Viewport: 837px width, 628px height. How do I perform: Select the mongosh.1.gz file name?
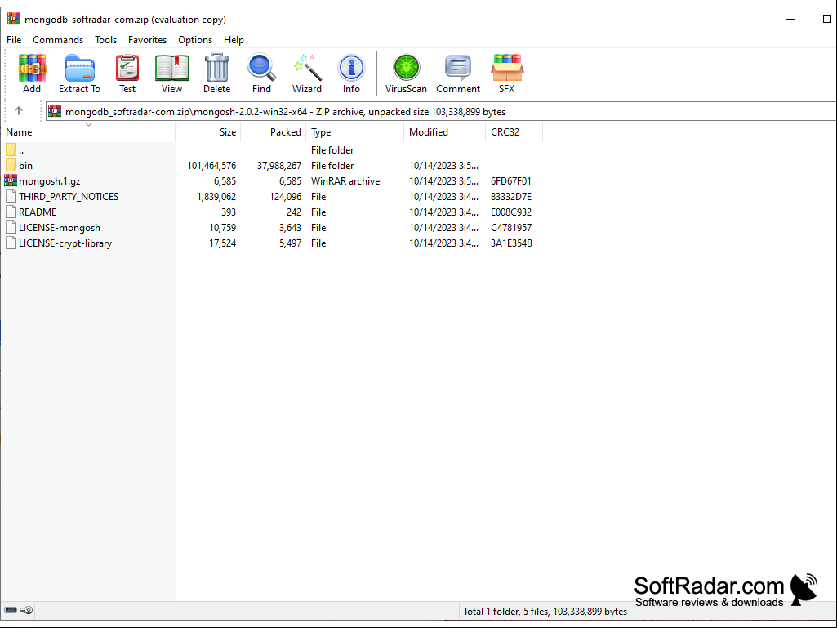pyautogui.click(x=50, y=181)
